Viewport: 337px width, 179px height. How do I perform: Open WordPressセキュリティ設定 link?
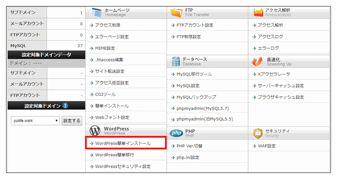[x=123, y=166]
